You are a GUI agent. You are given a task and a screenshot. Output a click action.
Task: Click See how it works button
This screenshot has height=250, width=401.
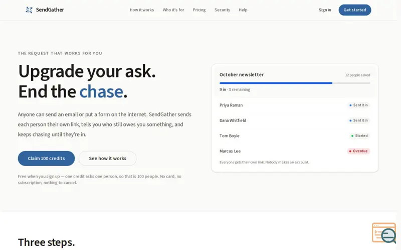pos(107,158)
